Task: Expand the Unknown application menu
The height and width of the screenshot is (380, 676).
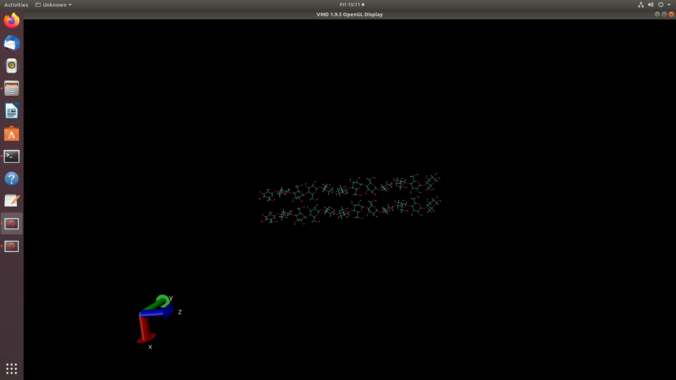Action: pos(54,5)
